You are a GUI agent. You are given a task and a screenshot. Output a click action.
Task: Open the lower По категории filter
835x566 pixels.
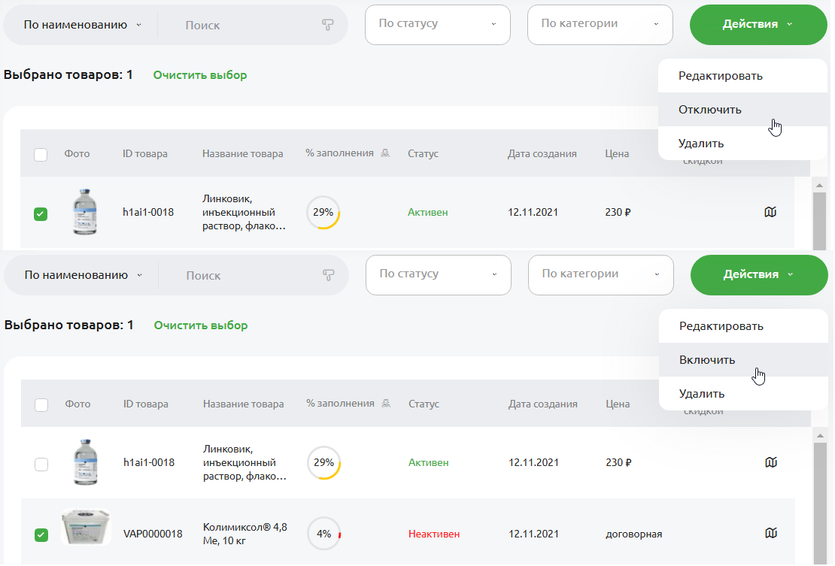601,275
